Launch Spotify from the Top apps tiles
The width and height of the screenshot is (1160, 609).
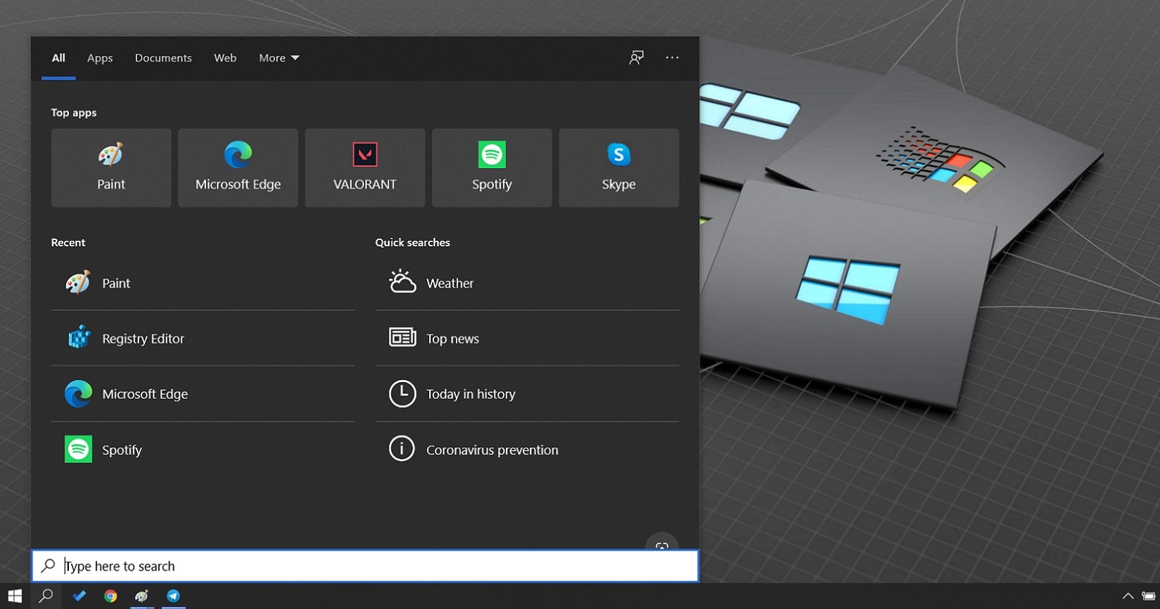(492, 167)
